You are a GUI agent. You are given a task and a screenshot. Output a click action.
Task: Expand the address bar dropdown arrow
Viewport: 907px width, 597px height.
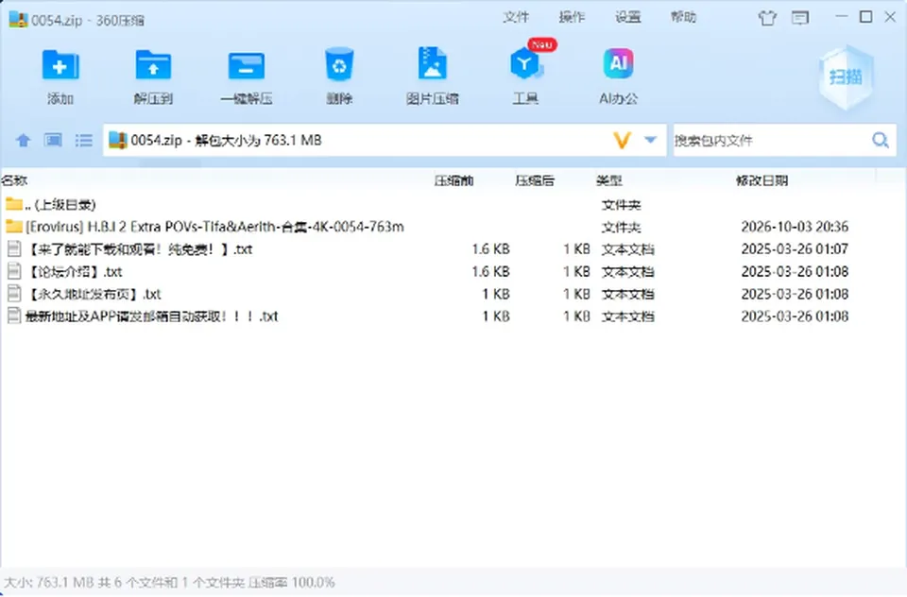pyautogui.click(x=651, y=140)
